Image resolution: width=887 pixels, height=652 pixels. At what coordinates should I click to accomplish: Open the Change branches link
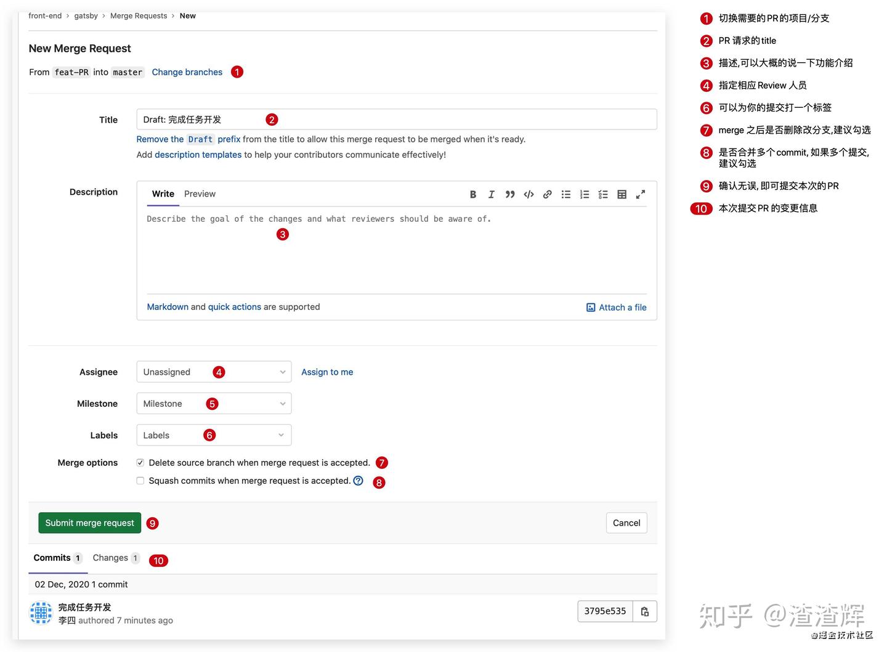[x=187, y=71]
